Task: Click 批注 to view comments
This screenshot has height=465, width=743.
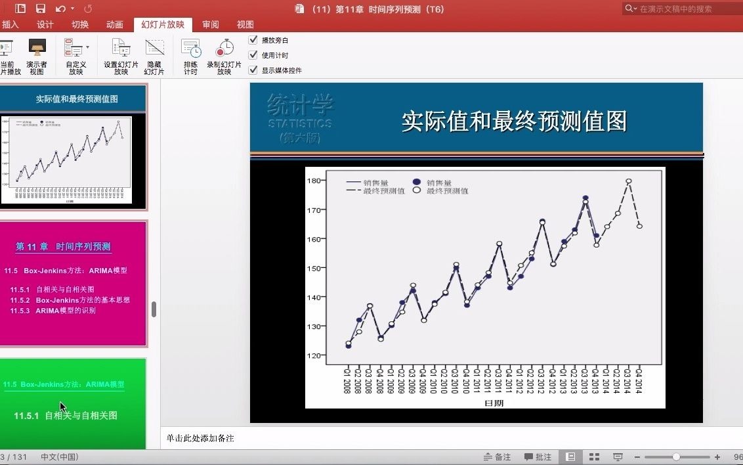Action: [x=538, y=456]
